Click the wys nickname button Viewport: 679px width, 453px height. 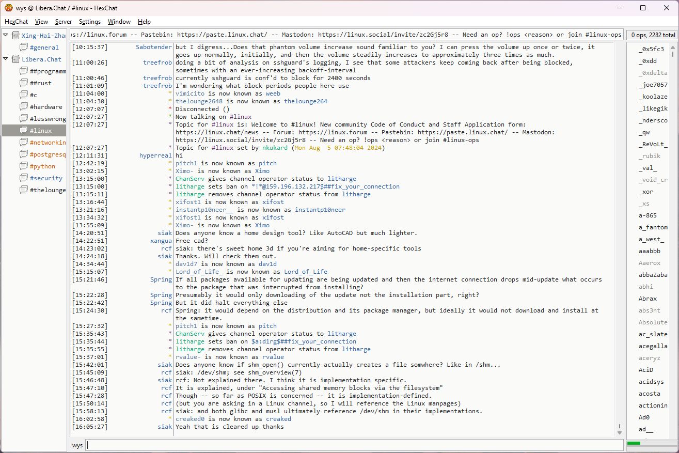click(77, 445)
